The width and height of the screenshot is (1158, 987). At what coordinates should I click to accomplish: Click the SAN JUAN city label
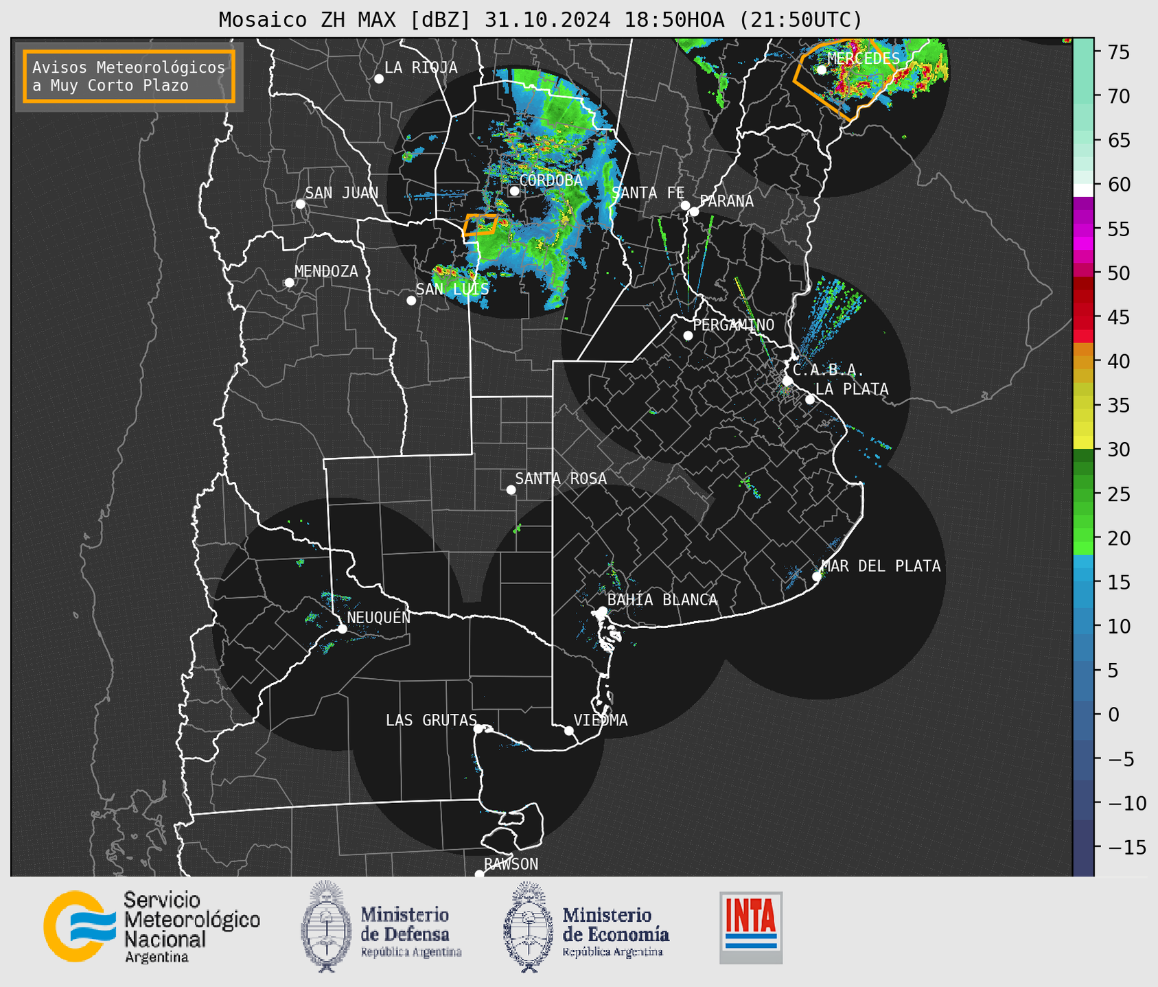(x=342, y=193)
